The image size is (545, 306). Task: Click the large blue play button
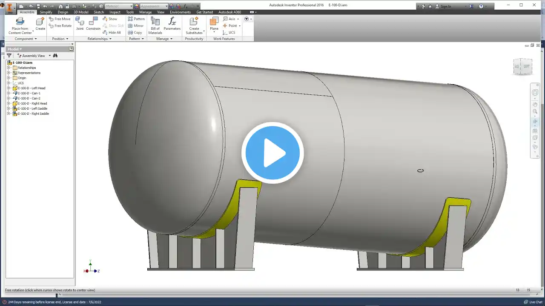point(272,153)
